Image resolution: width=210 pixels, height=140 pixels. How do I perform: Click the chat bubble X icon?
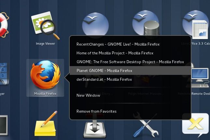(195, 126)
